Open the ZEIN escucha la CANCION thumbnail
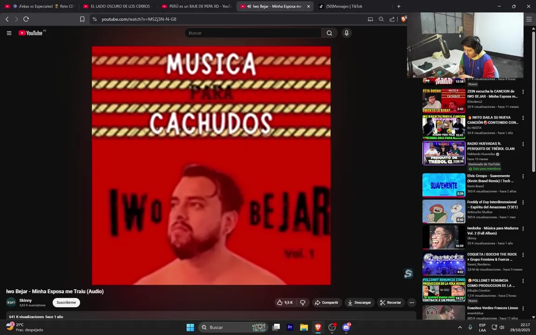 pos(444,100)
